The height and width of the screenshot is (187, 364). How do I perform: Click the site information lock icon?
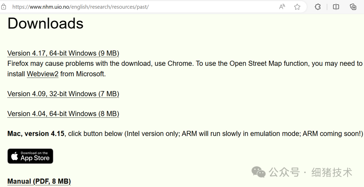(4, 7)
